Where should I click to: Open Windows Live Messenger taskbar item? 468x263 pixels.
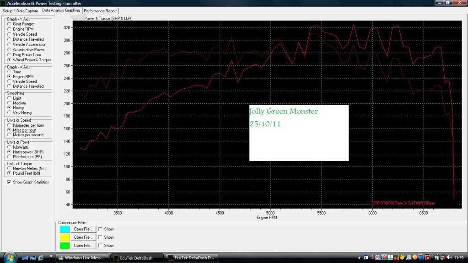click(x=83, y=258)
